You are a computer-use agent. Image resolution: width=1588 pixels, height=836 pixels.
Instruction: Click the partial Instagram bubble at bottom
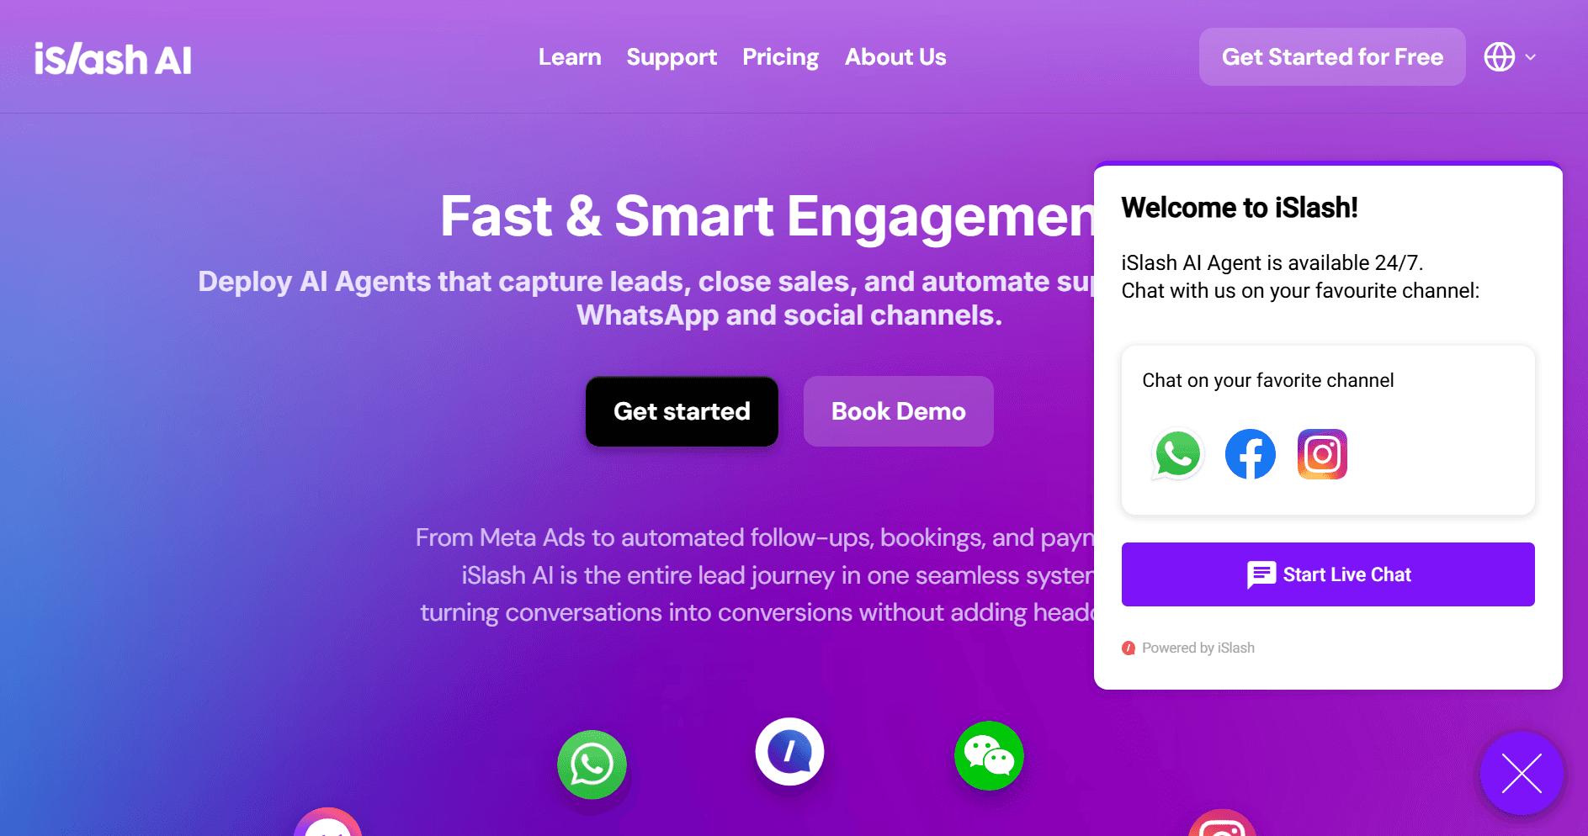(x=1222, y=823)
